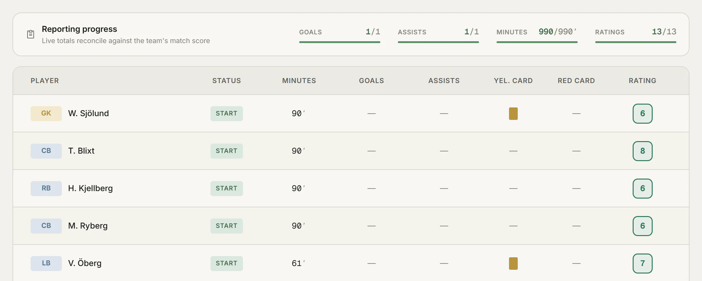
Task: Click the STATUS column header
Action: pos(227,81)
